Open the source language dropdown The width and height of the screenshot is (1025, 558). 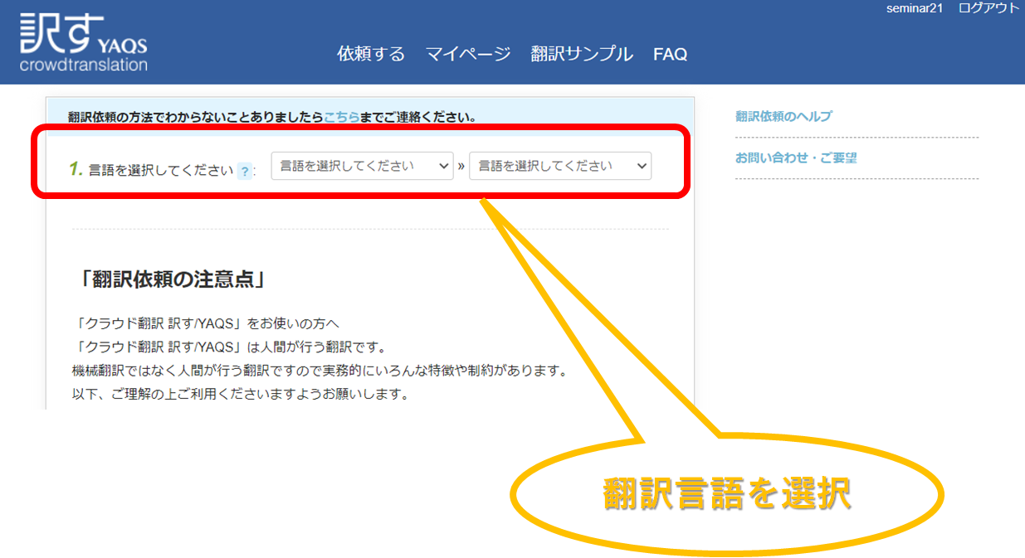[x=362, y=166]
